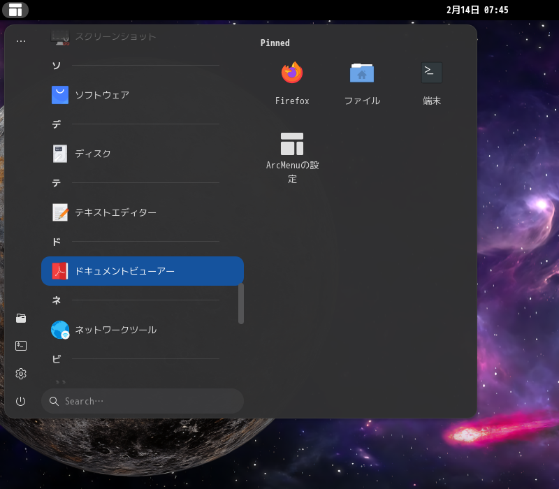Select the ネットワークツール label
Screen dimensions: 559x489
point(116,330)
